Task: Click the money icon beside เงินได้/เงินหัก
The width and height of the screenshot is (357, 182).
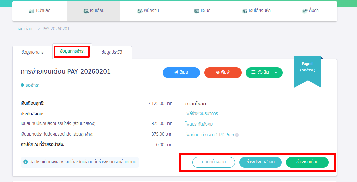Action: point(245,11)
